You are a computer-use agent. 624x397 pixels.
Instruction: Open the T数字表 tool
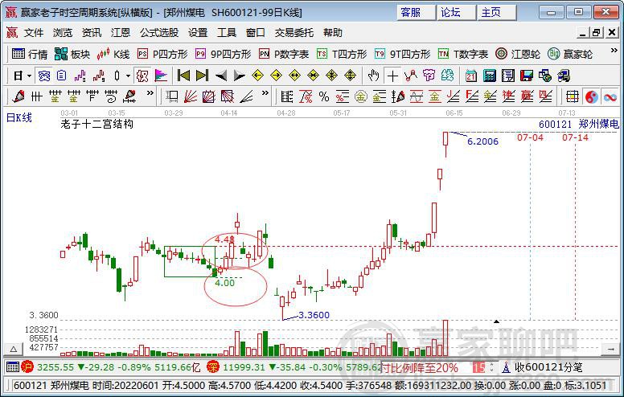(463, 54)
